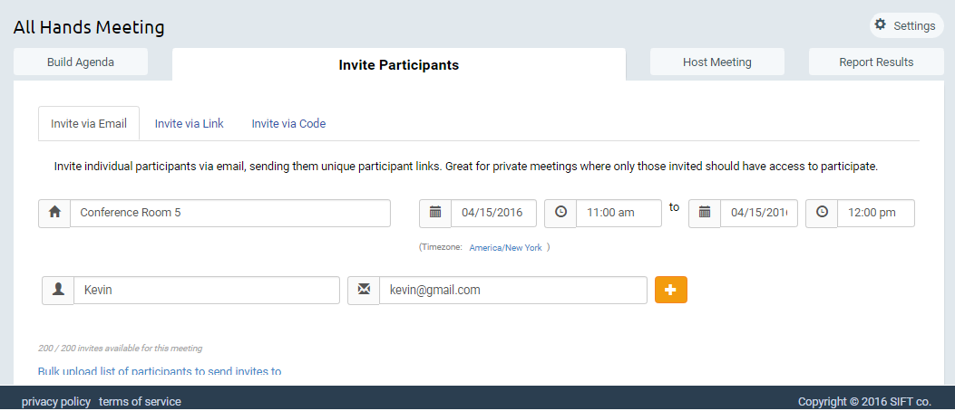The image size is (955, 411).
Task: Select the Invite via Link tab
Action: click(189, 124)
